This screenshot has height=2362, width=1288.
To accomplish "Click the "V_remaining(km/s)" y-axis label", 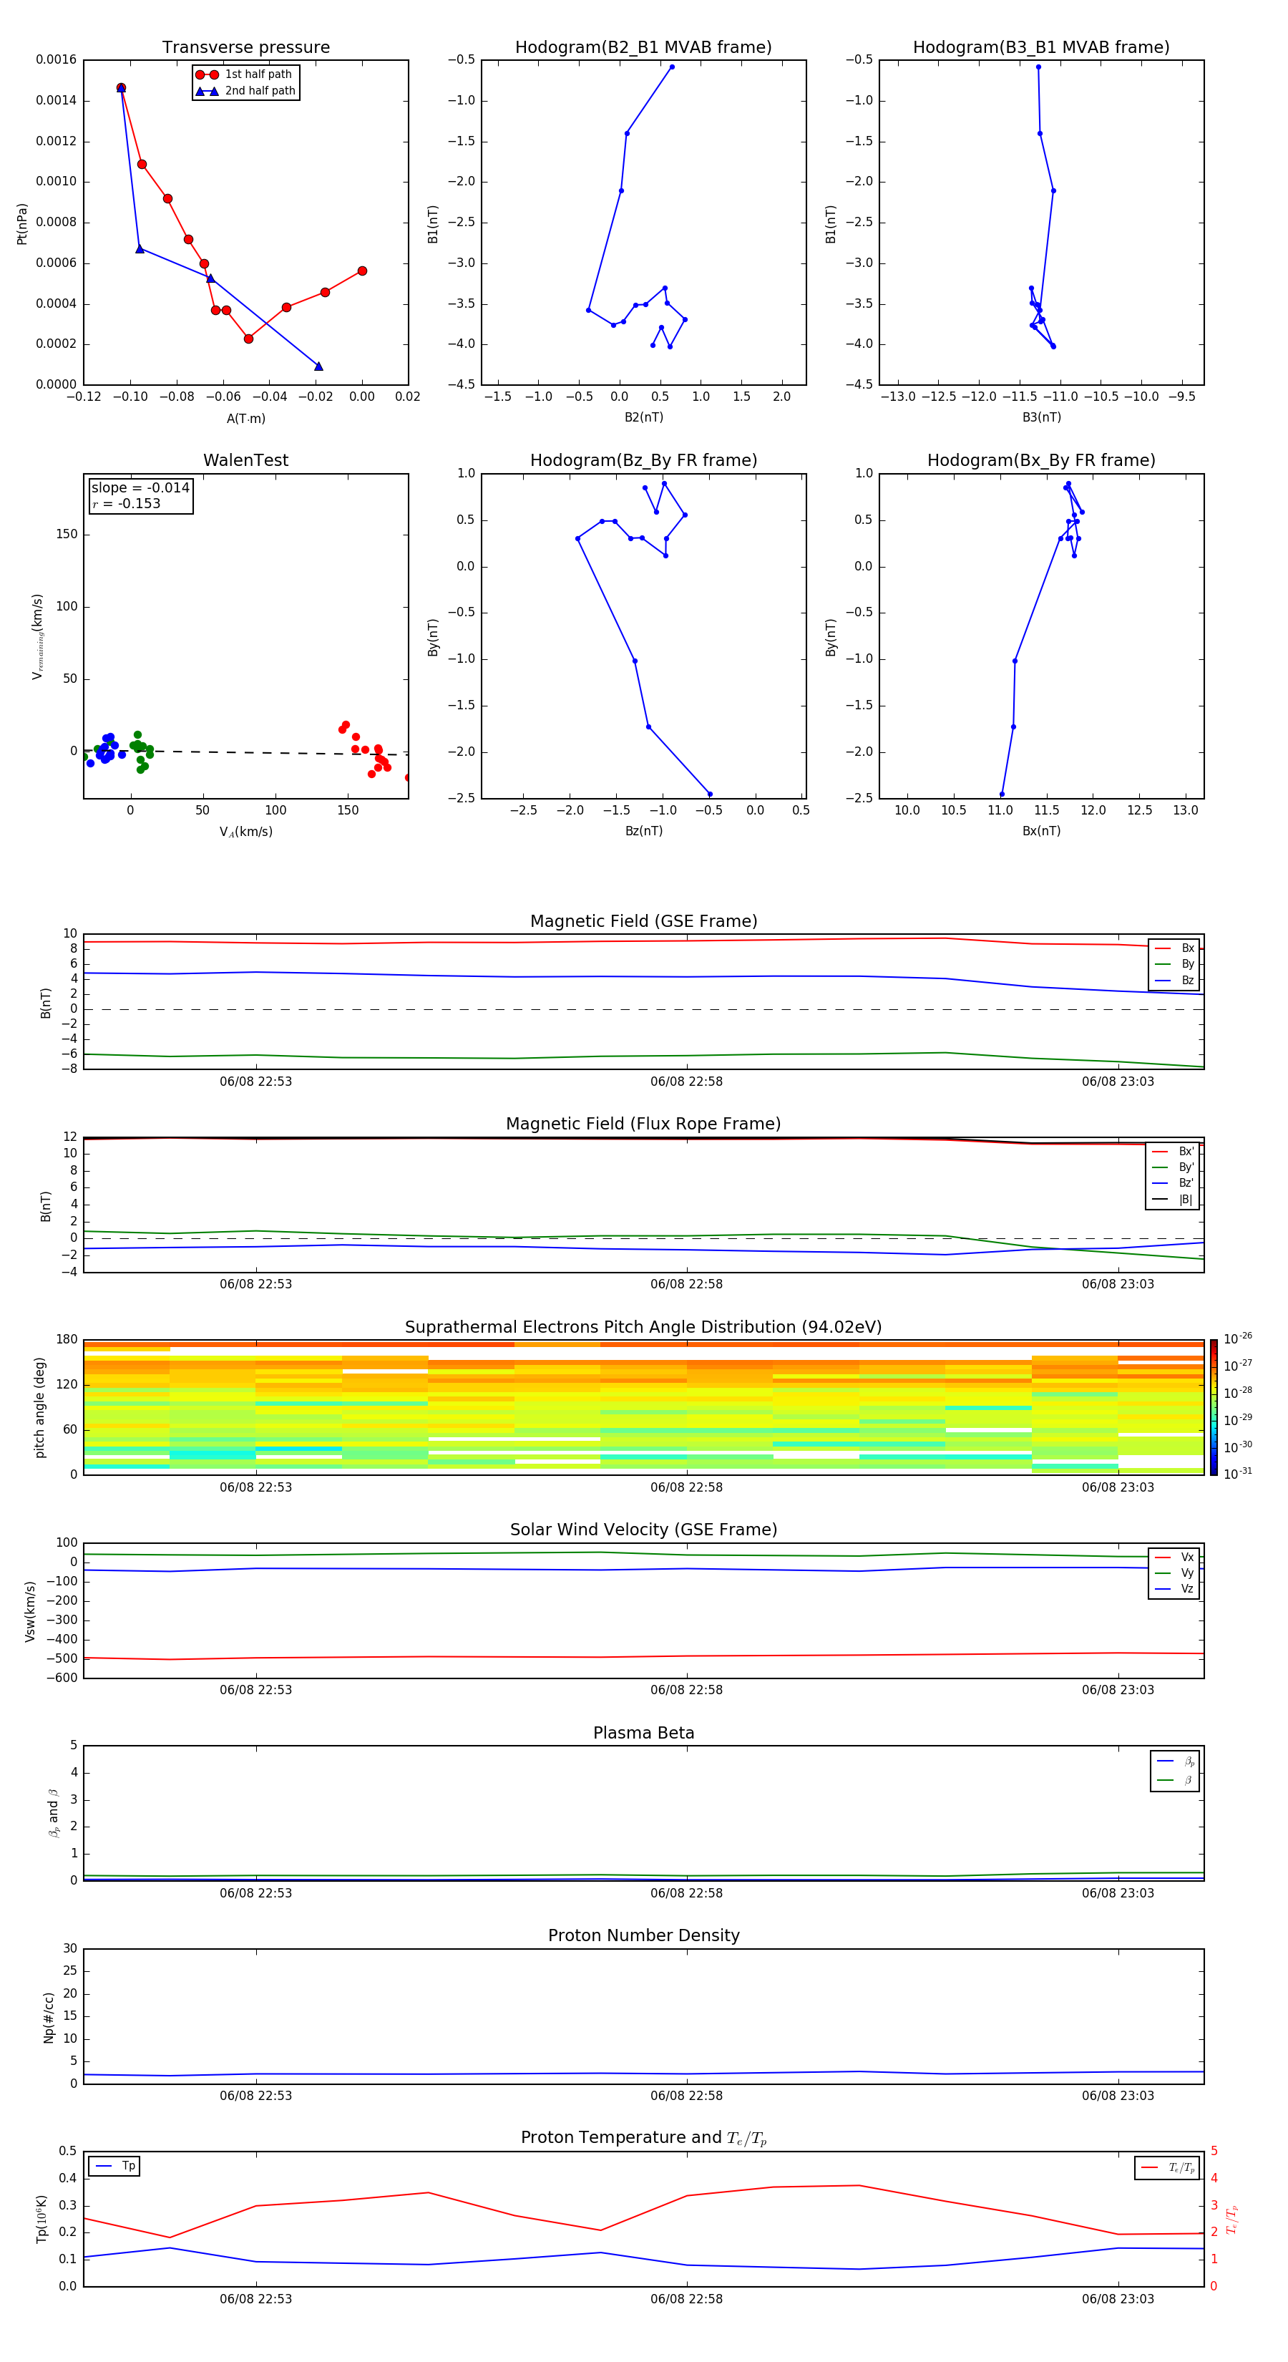I will [x=38, y=636].
